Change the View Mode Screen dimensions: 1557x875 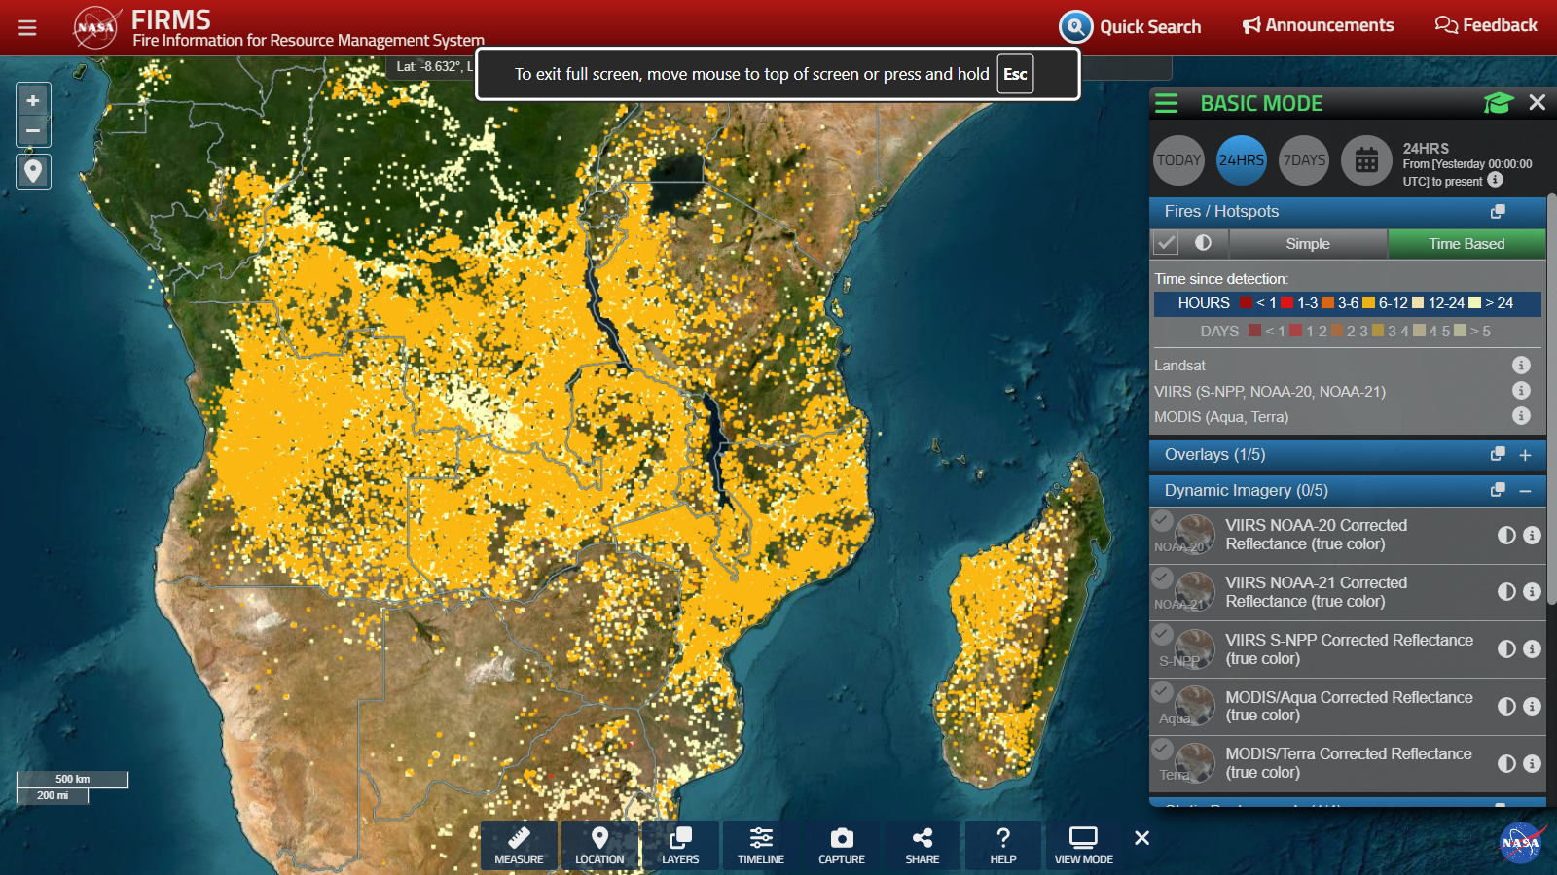pyautogui.click(x=1083, y=845)
